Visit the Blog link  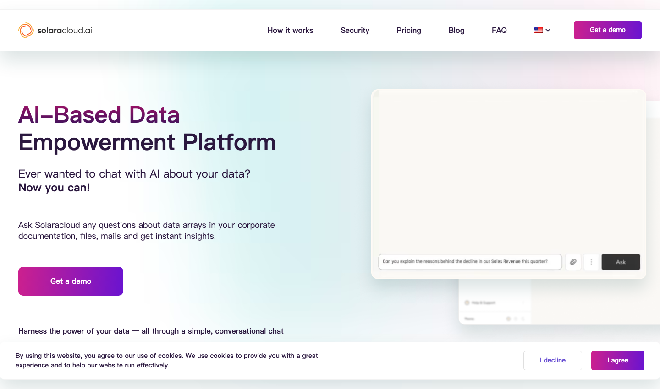[456, 30]
